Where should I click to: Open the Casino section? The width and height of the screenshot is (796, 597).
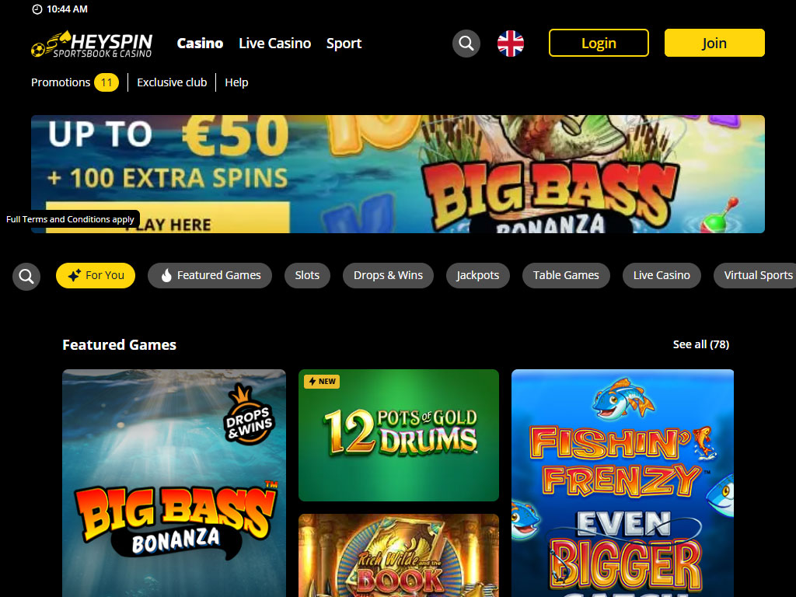click(200, 44)
